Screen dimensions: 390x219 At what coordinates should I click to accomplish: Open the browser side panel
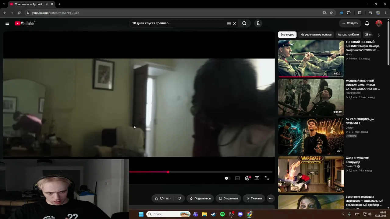360,13
